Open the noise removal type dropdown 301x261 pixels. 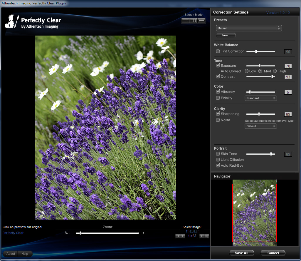point(260,126)
